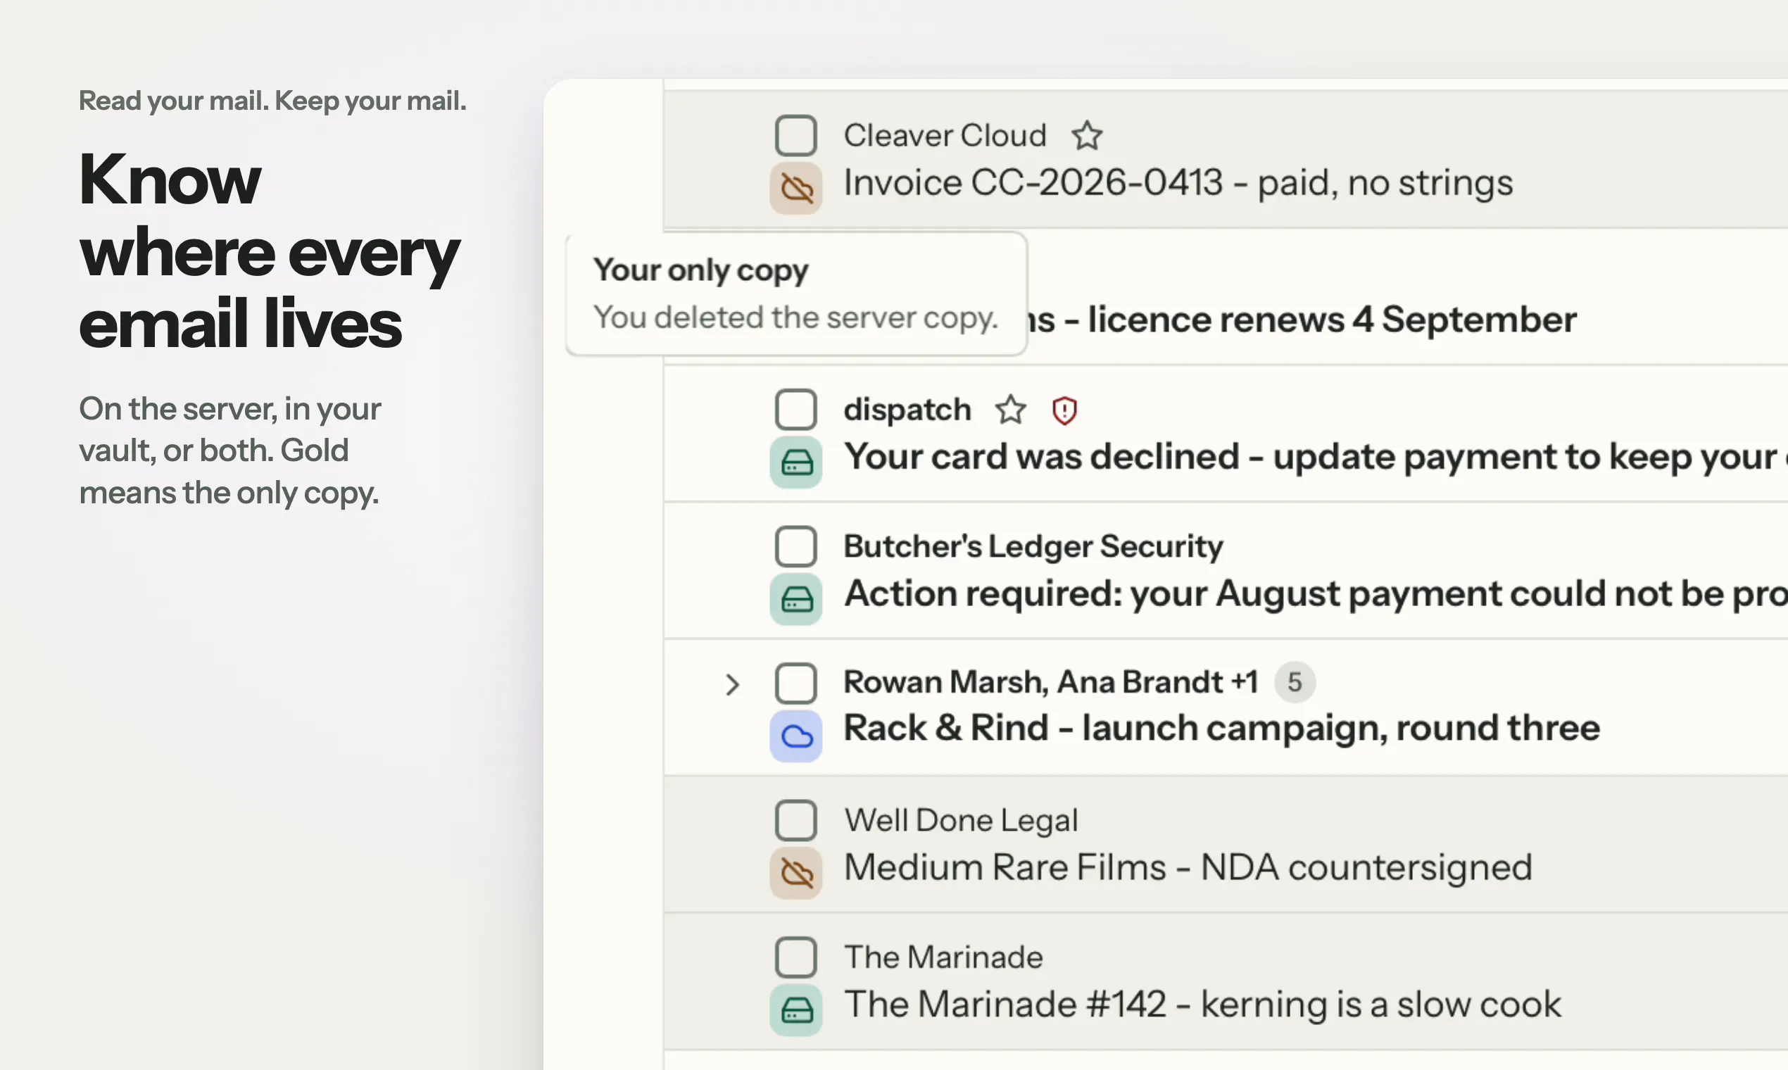Open 'The Marinade #142 – kerning is a slow cook'
Image resolution: width=1788 pixels, height=1070 pixels.
[1202, 1005]
